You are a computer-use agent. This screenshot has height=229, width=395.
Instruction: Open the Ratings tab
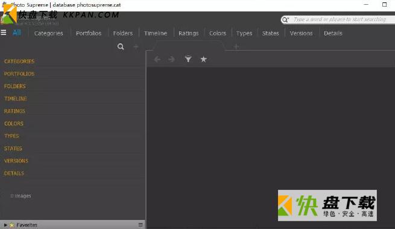coord(188,33)
